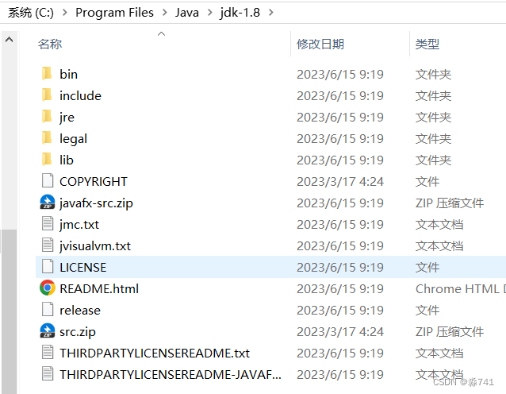The width and height of the screenshot is (506, 394).
Task: Click README.html's Chrome HTML type cell
Action: click(461, 288)
